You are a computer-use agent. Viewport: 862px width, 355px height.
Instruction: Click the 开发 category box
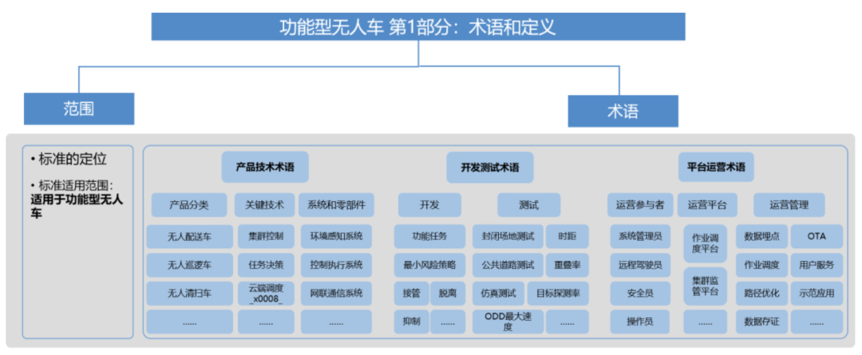tap(429, 205)
